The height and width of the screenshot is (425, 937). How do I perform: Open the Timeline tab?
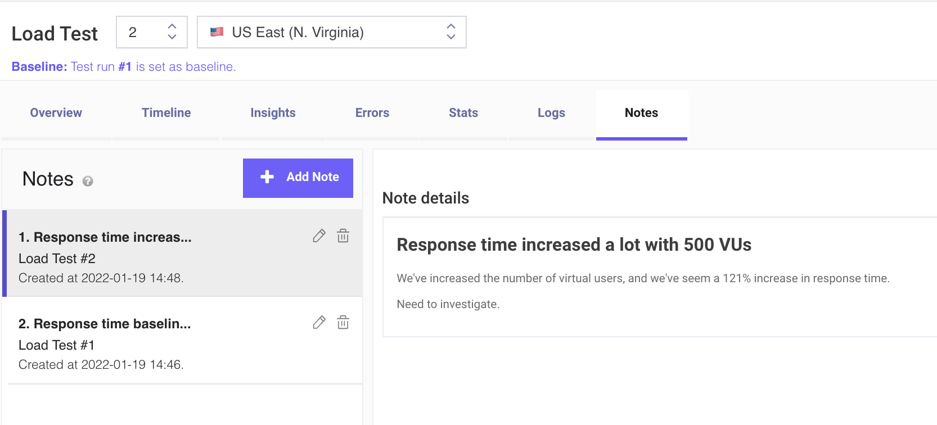click(x=166, y=113)
